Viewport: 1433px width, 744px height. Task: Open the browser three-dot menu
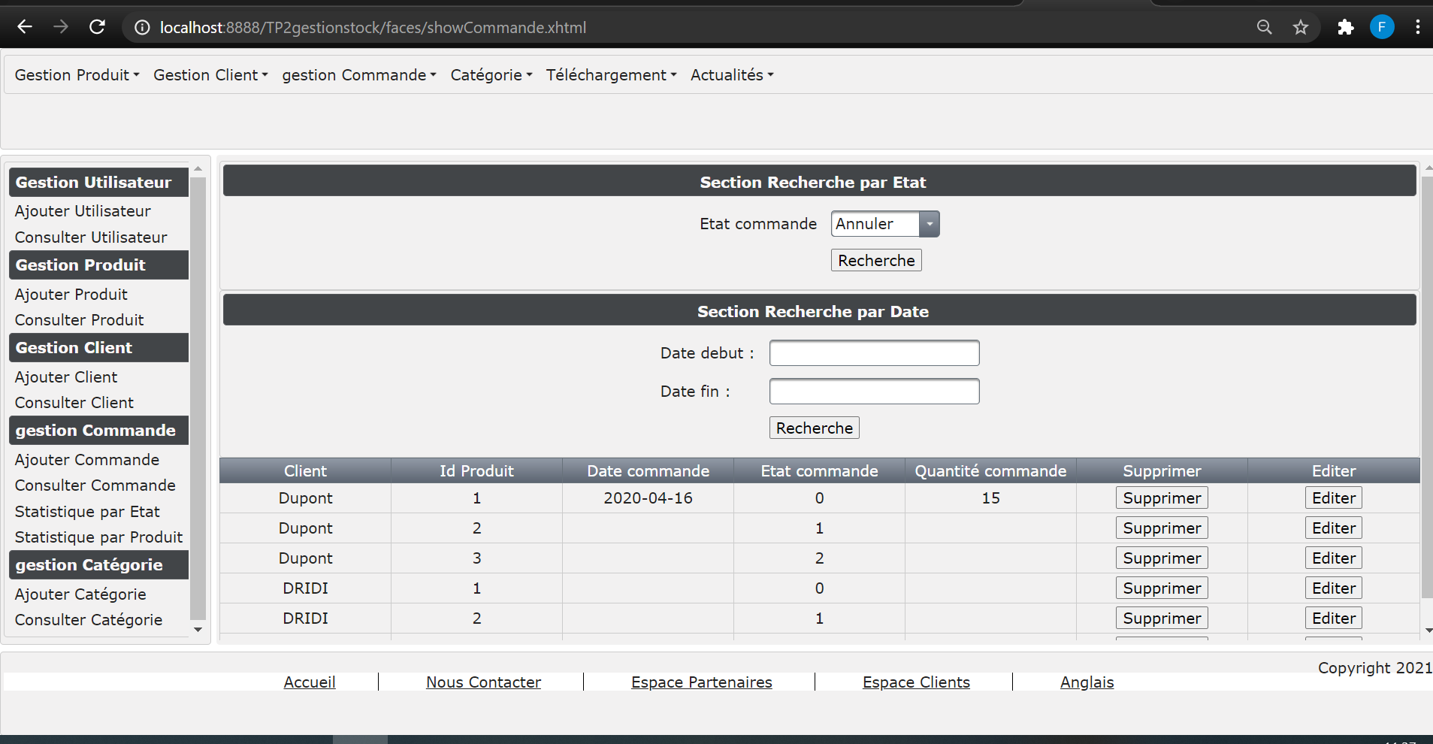1417,27
